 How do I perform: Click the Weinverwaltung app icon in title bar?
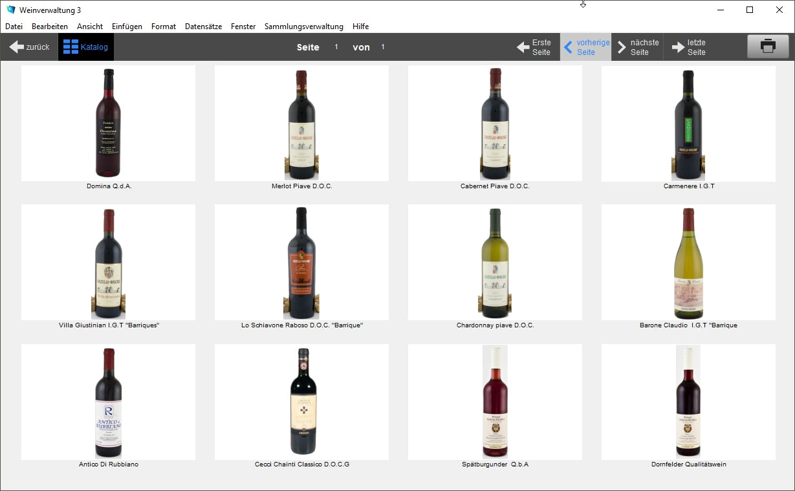pos(10,10)
